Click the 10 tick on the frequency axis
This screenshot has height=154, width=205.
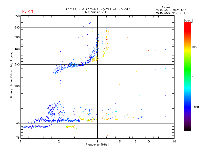148,141
